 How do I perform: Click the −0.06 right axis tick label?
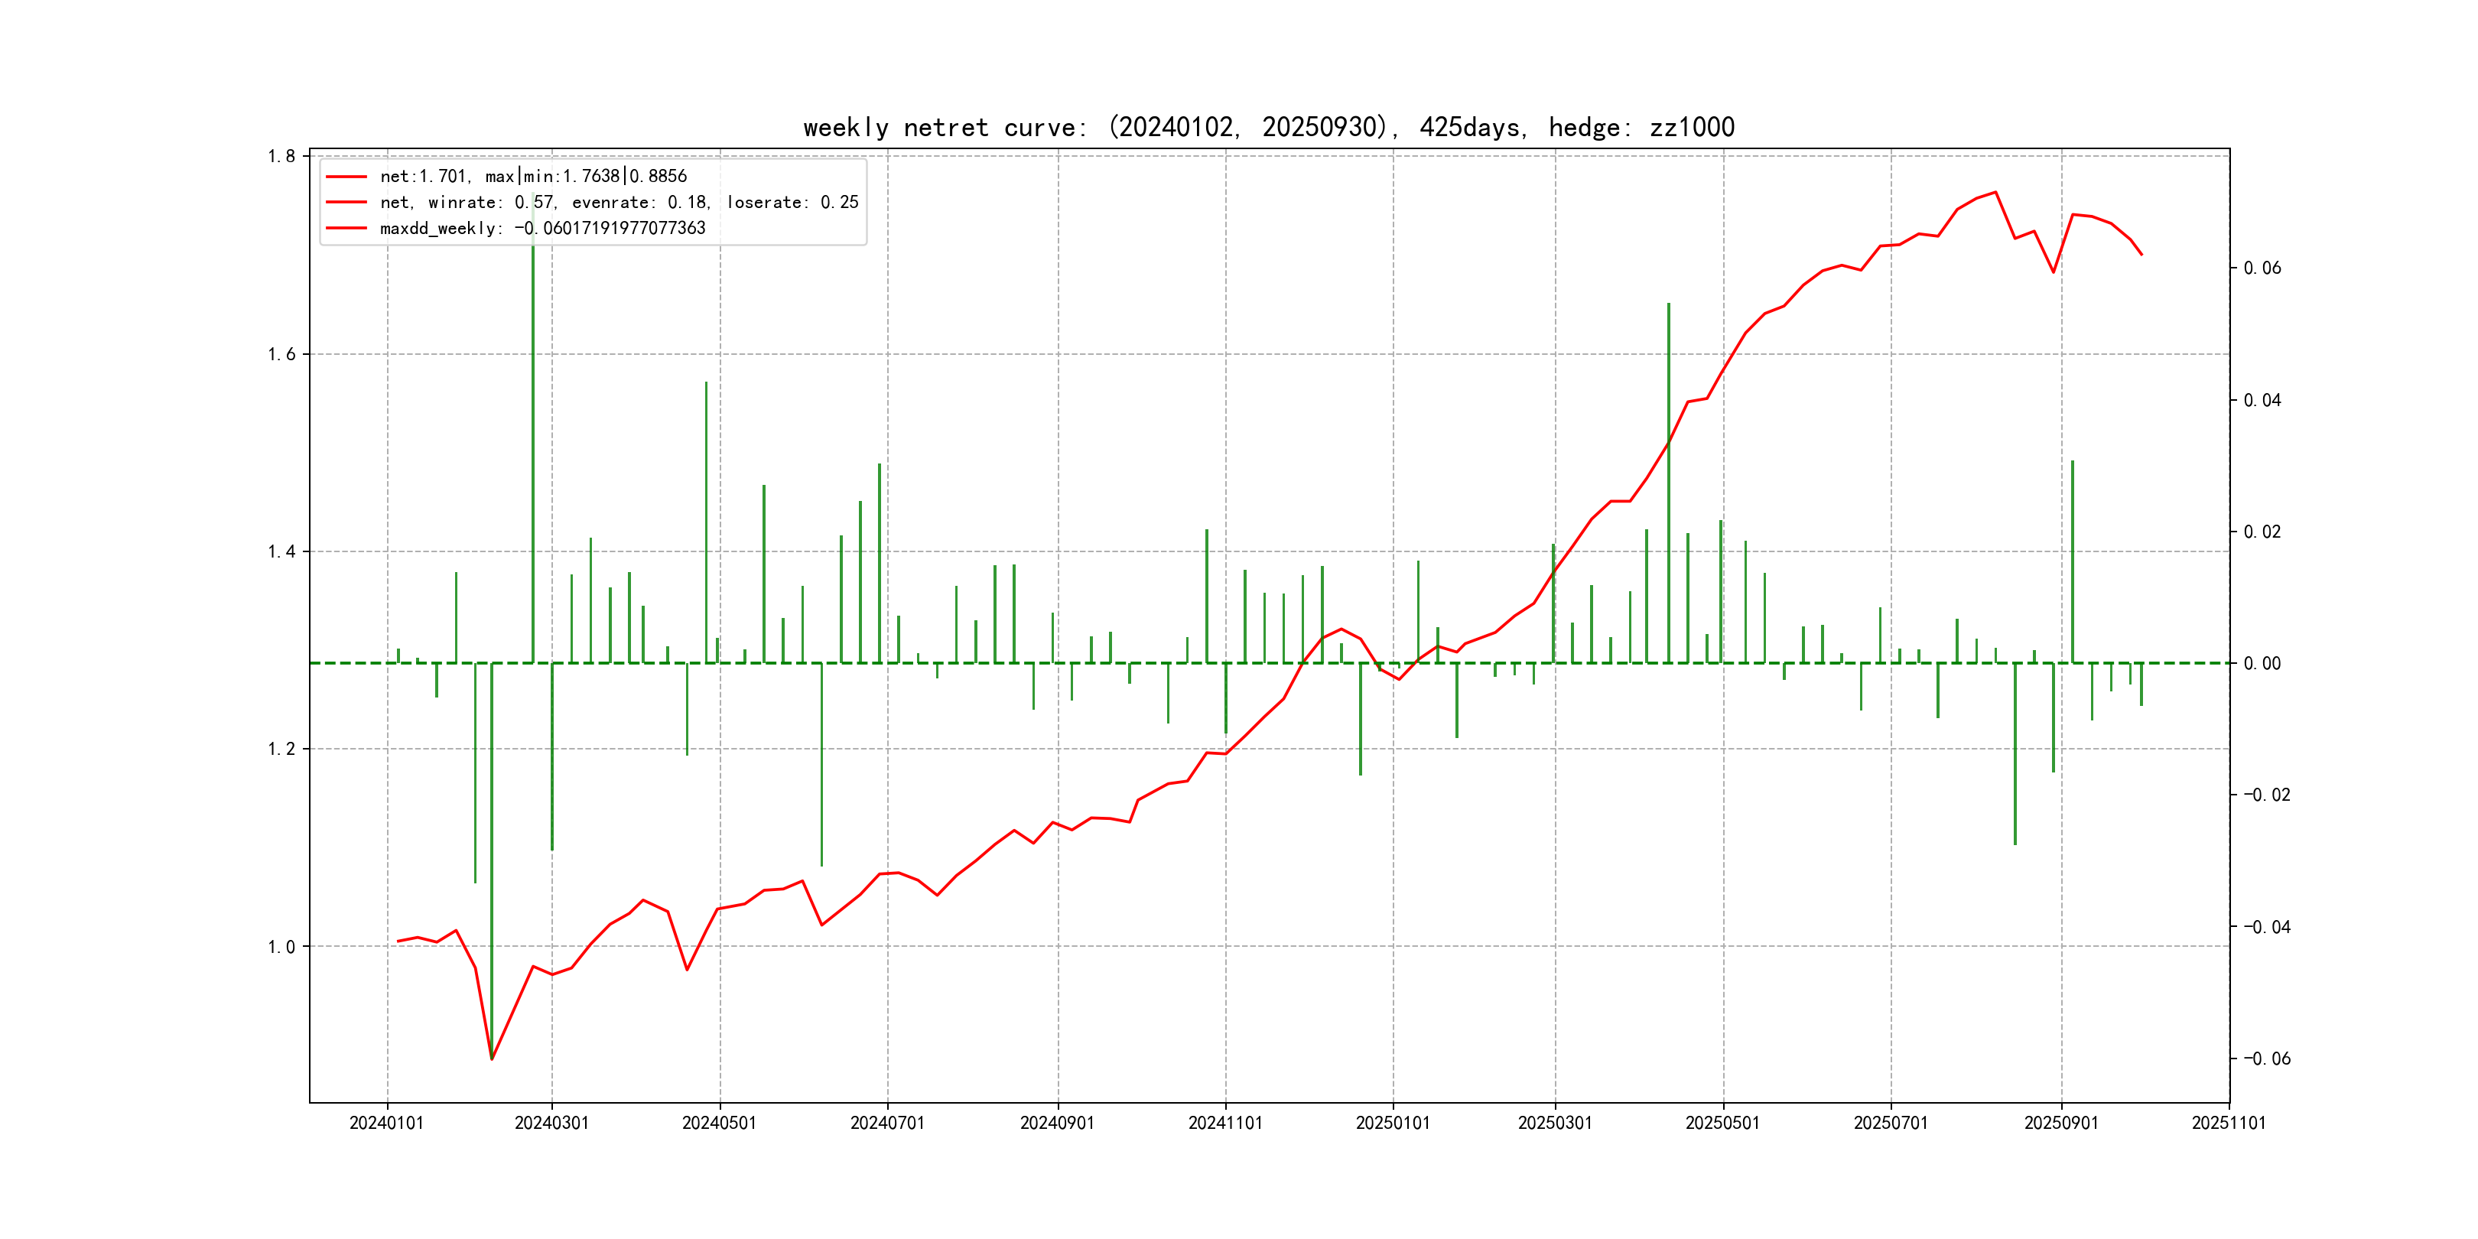(x=2266, y=1059)
